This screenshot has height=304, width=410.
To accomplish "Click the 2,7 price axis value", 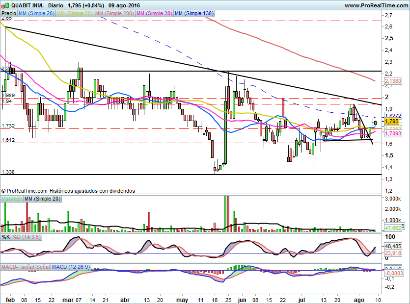I will pyautogui.click(x=388, y=15).
